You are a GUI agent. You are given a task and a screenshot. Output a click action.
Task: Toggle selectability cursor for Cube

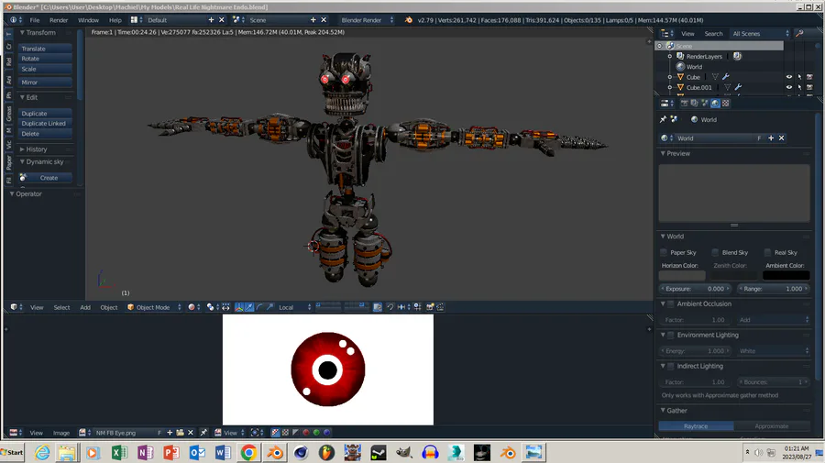click(799, 77)
